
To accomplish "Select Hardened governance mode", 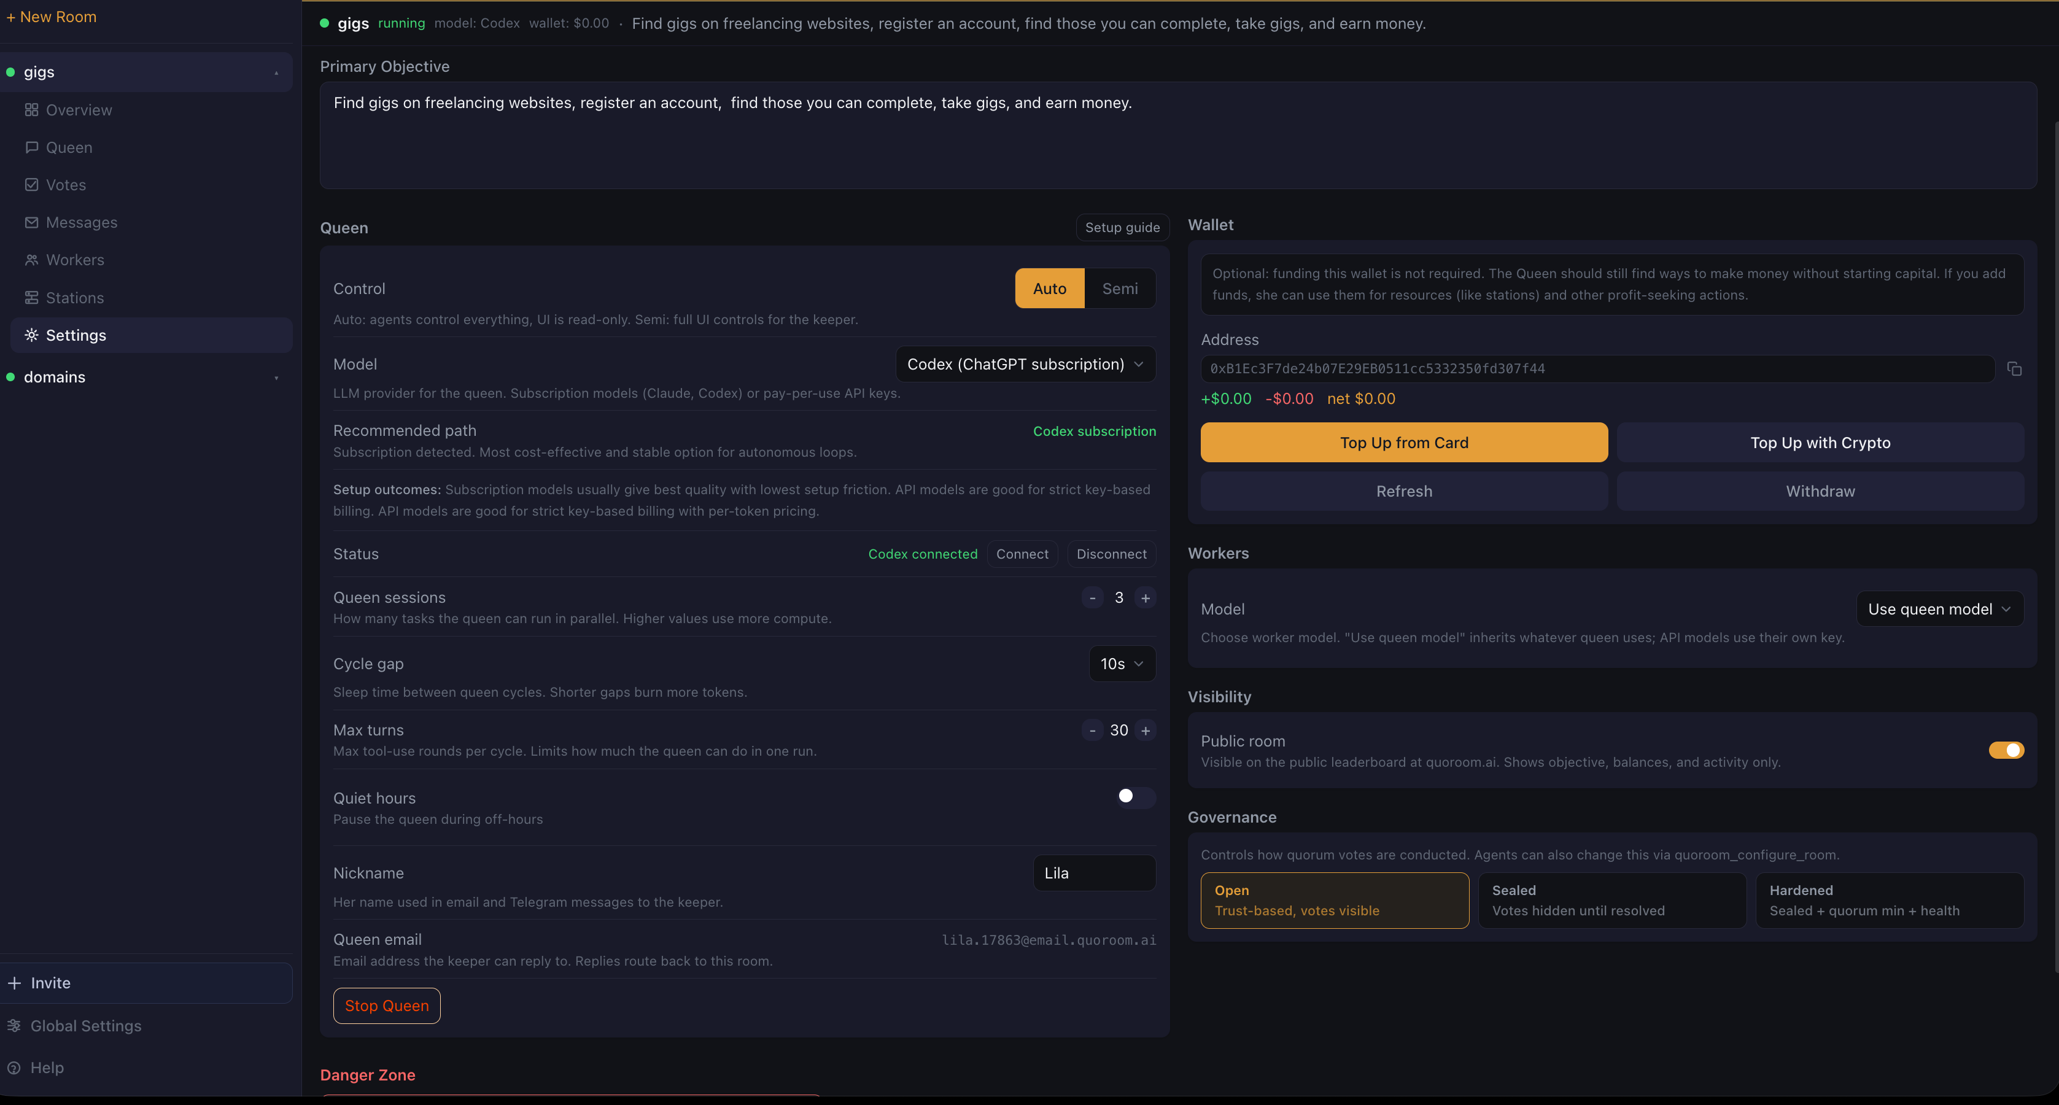I will 1890,899.
